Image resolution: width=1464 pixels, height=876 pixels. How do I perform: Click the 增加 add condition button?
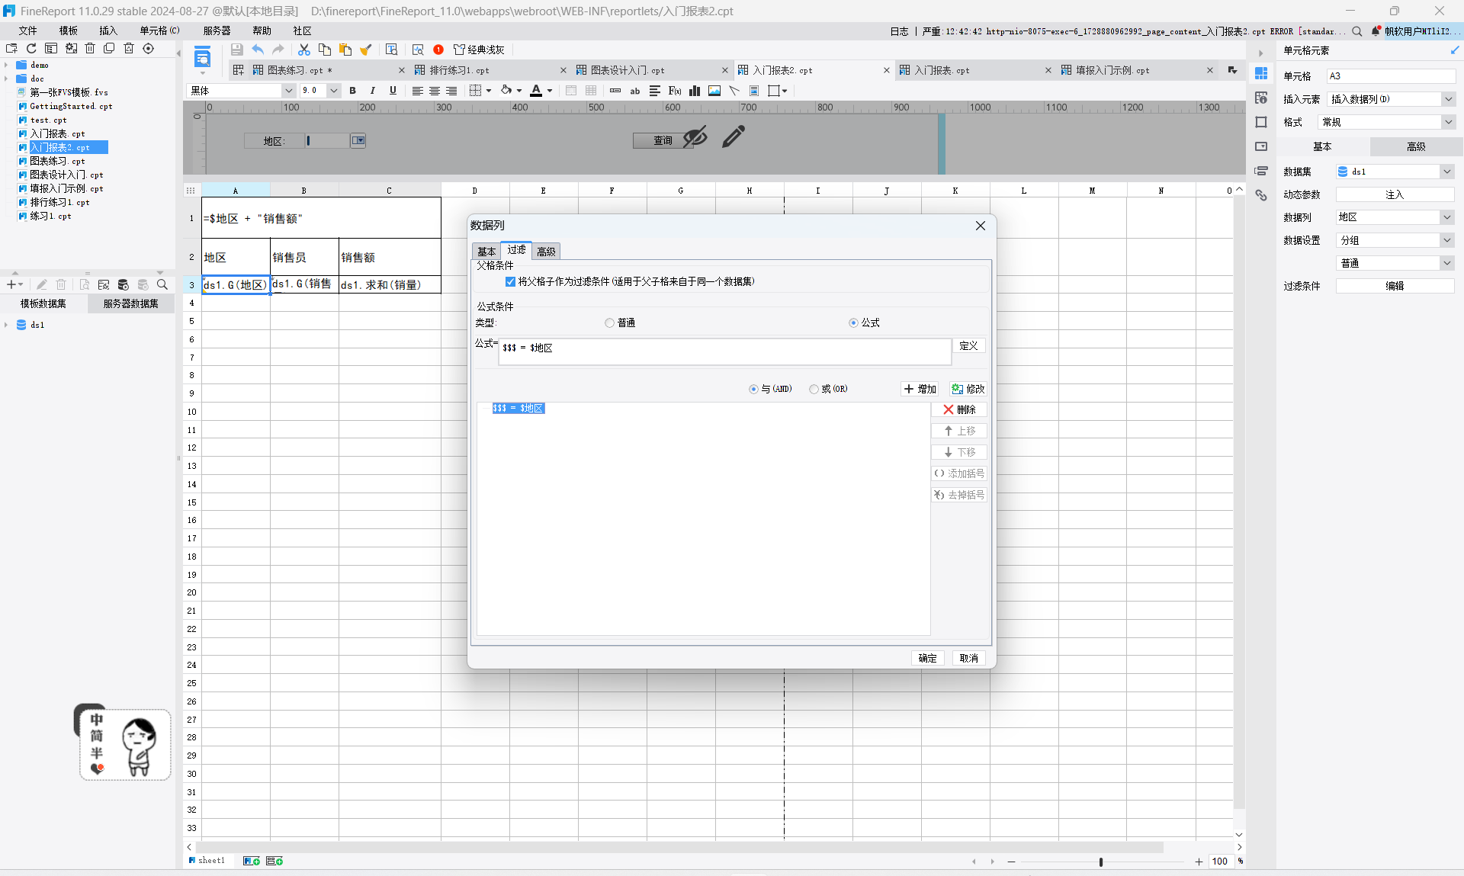coord(920,390)
